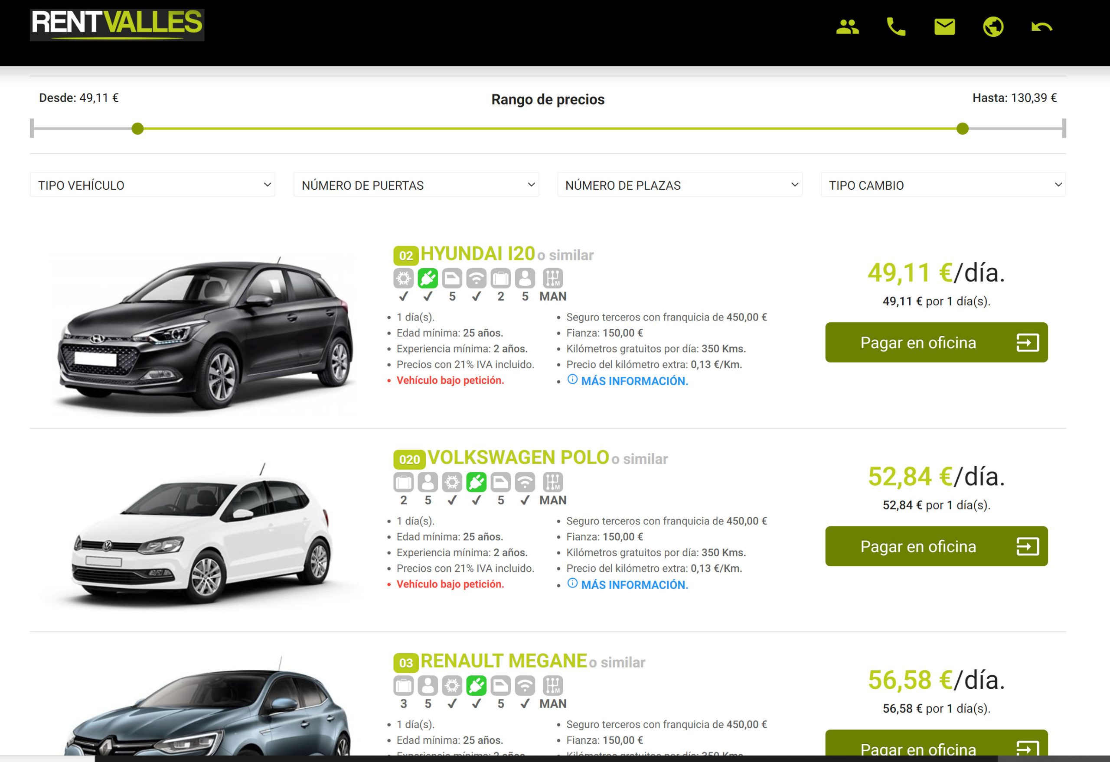
Task: Click the VOLKSWAGEN POLO title
Action: click(519, 457)
